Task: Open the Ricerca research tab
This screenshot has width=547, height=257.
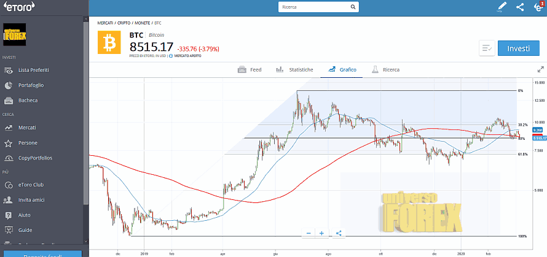Action: tap(385, 70)
